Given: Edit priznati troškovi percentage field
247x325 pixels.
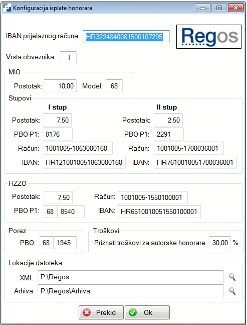Looking at the screenshot, I should (x=220, y=243).
